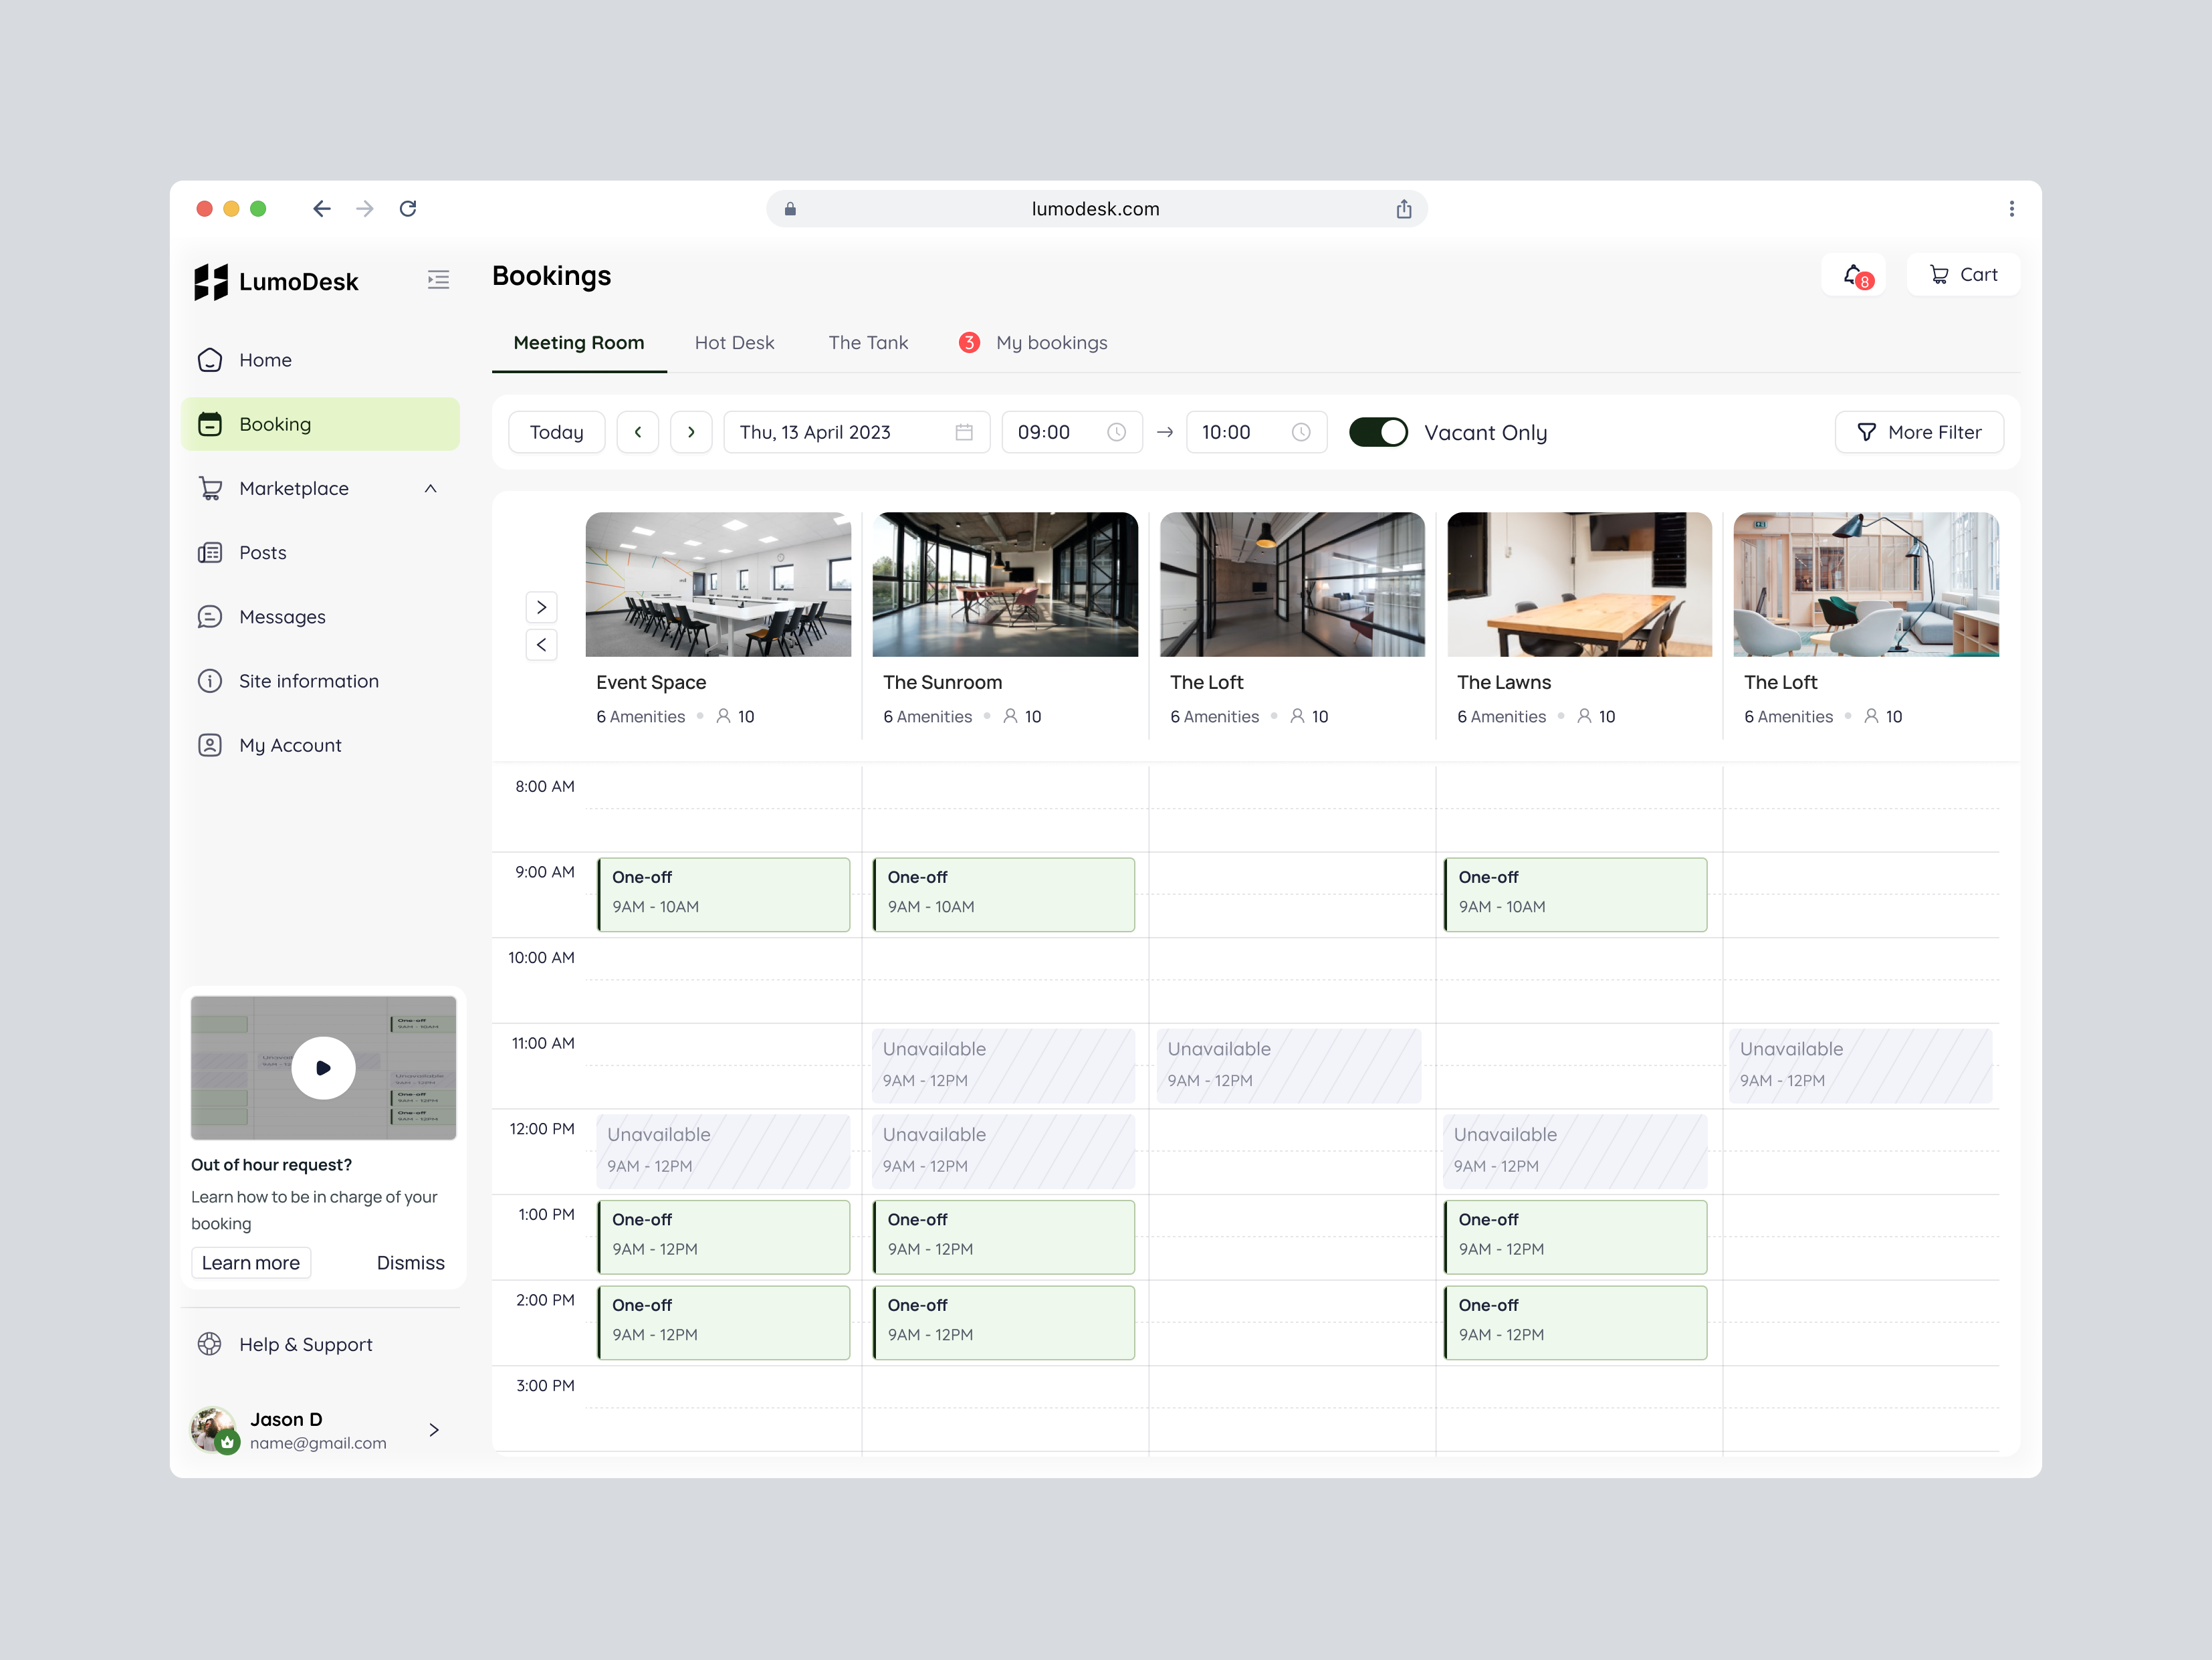Open the Messages section

click(x=282, y=616)
